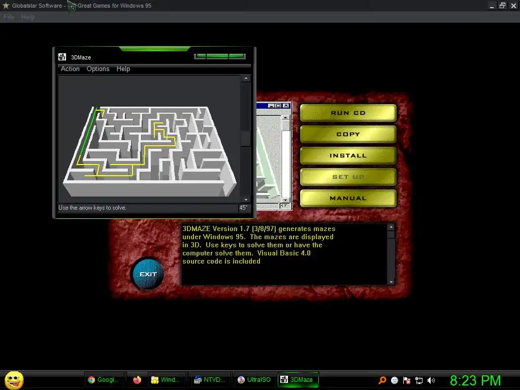Image resolution: width=520 pixels, height=390 pixels.
Task: Click the 3DMaze taskbar button
Action: point(298,380)
